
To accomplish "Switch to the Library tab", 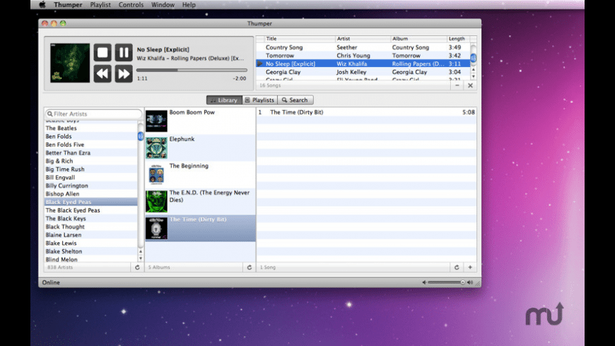I will [224, 100].
